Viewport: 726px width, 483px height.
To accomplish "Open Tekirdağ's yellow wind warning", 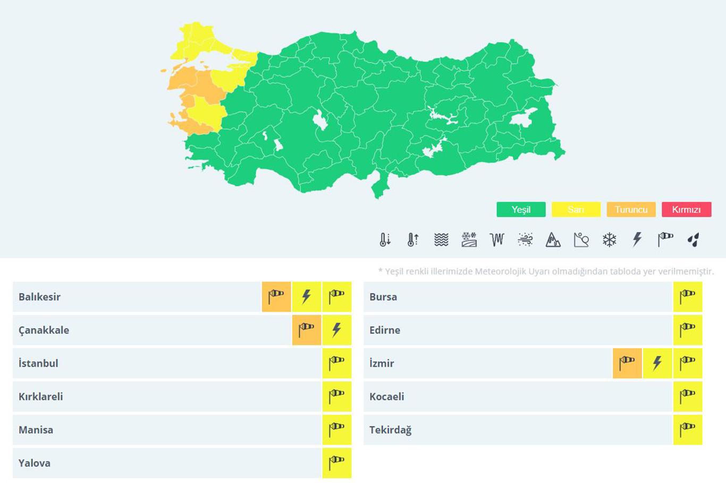I will (688, 430).
